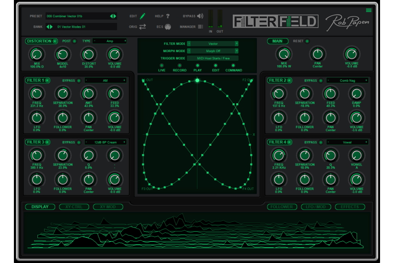Toggle the Bypass speaker icon

[x=200, y=16]
